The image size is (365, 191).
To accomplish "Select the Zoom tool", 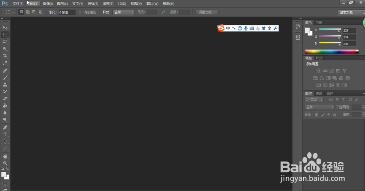I will (x=5, y=163).
